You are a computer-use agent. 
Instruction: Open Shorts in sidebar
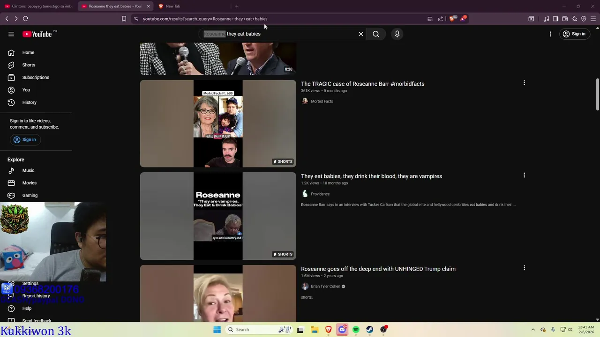click(29, 65)
